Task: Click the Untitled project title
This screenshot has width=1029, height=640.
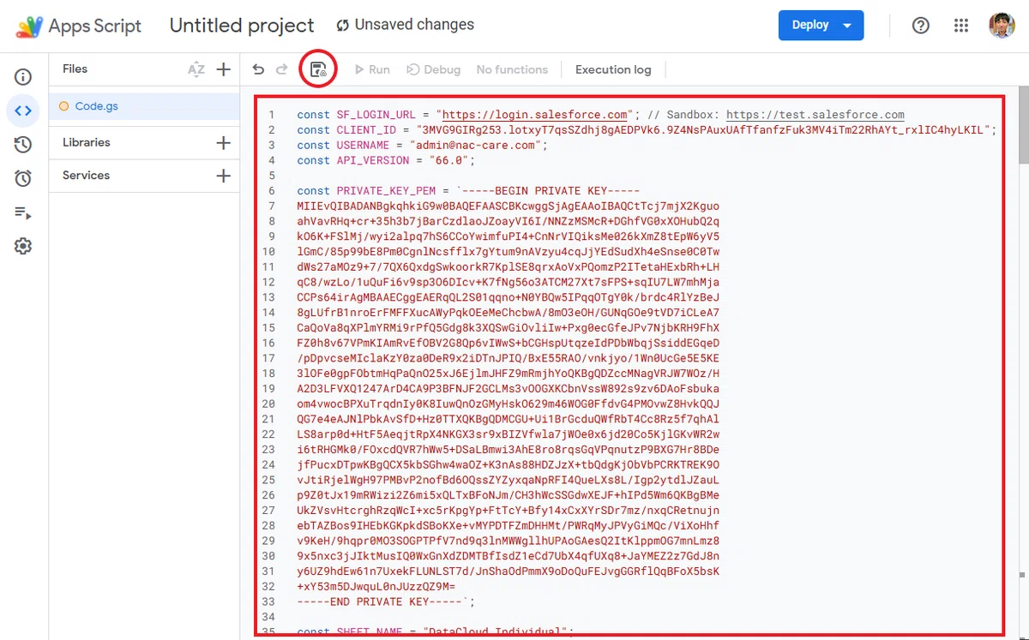Action: click(x=242, y=25)
